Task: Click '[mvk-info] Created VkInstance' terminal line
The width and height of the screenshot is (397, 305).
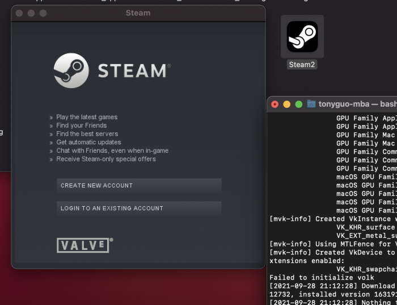Action: tap(333, 219)
